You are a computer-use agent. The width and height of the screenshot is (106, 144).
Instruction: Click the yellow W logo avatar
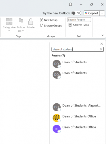pos(57,118)
